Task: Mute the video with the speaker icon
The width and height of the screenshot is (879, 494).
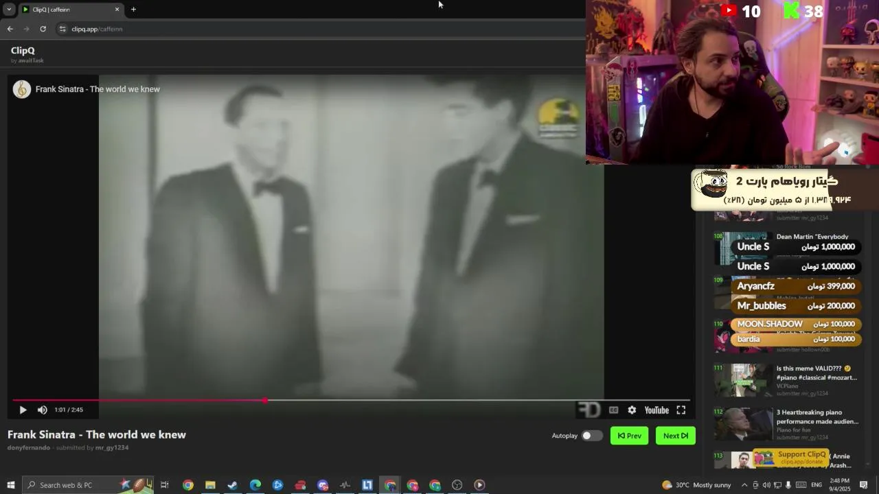Action: pyautogui.click(x=43, y=410)
